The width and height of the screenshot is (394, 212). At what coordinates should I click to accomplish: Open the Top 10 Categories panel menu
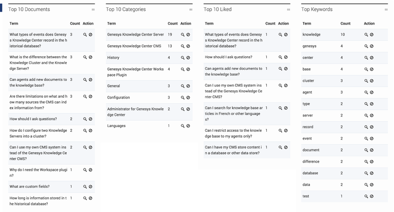click(191, 9)
